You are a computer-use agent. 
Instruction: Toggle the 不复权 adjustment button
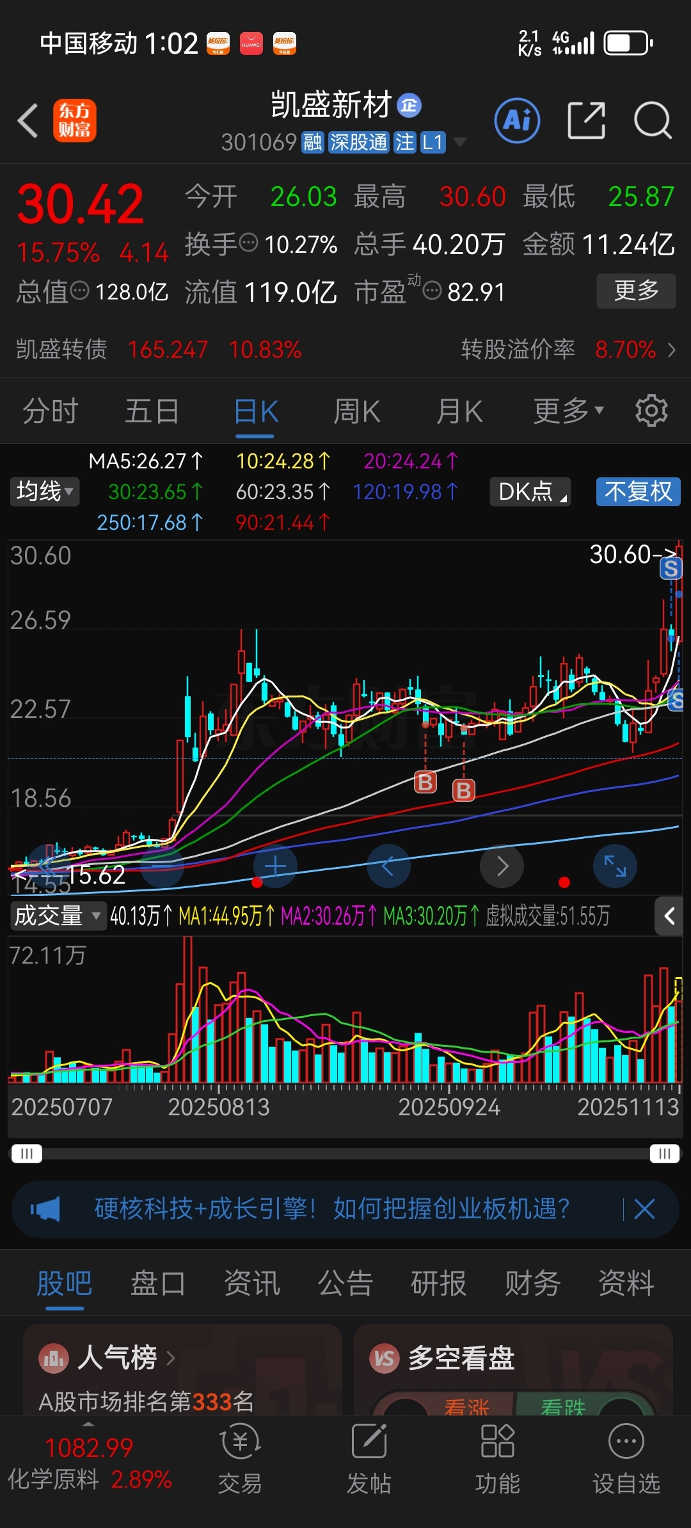[639, 491]
